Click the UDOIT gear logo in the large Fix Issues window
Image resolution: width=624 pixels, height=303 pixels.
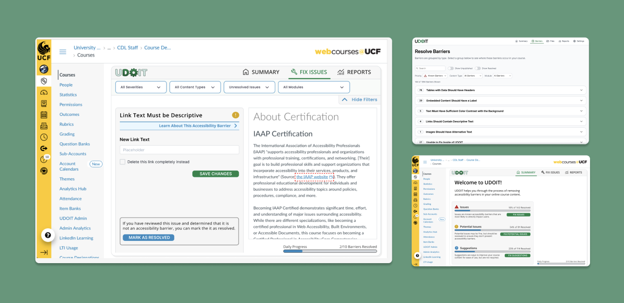tap(131, 72)
